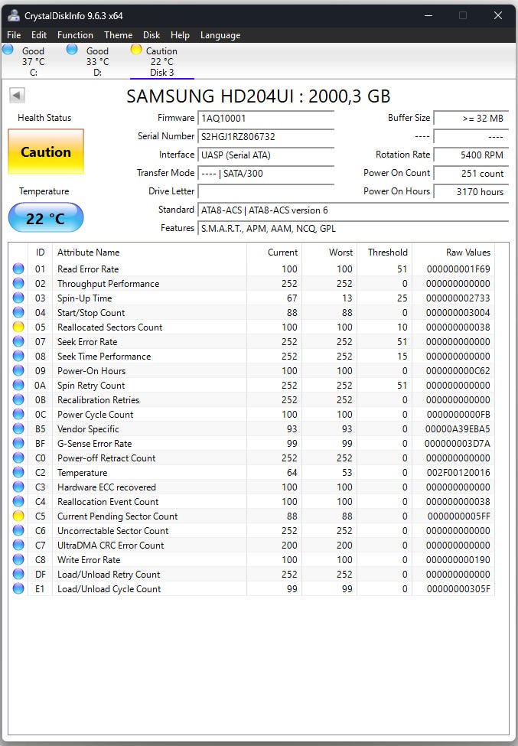The width and height of the screenshot is (518, 746).
Task: Click blue status orb for Vendor Specific
Action: pos(18,428)
